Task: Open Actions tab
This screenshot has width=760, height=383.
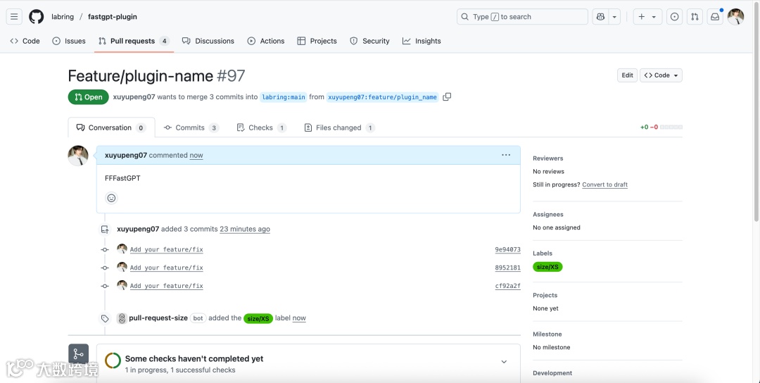Action: [266, 41]
